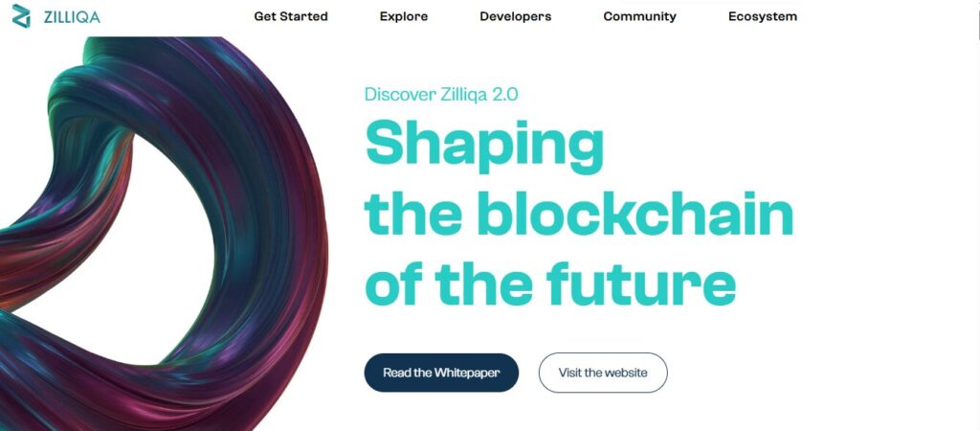Click the word 'of' in the headline
This screenshot has width=980, height=431.
coord(393,284)
